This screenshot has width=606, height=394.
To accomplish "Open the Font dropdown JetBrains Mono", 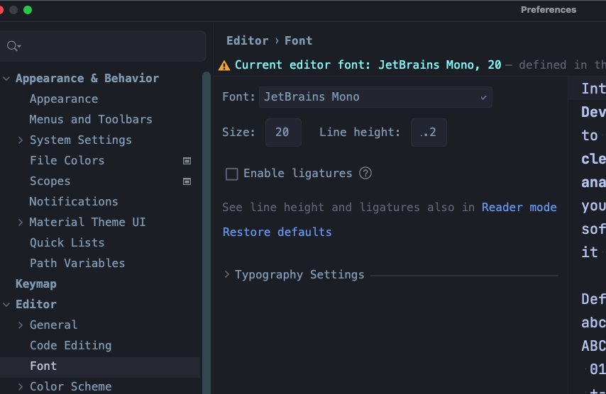I will coord(375,97).
